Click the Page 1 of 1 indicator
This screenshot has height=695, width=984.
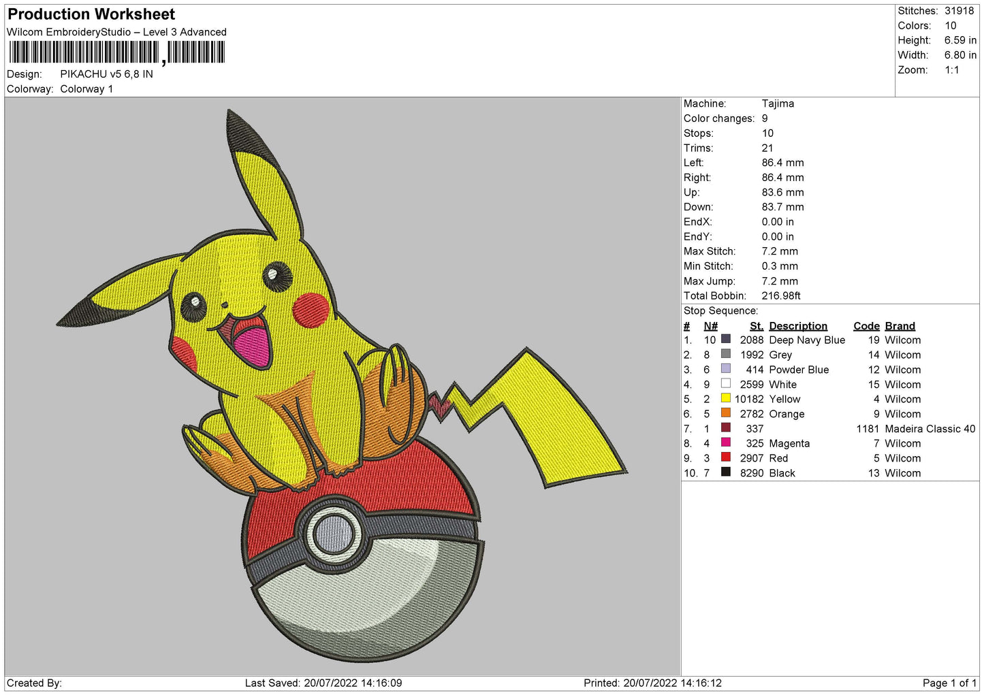949,683
